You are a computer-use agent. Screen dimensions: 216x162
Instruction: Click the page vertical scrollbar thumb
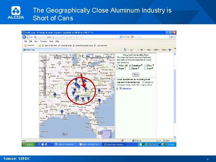[175, 96]
